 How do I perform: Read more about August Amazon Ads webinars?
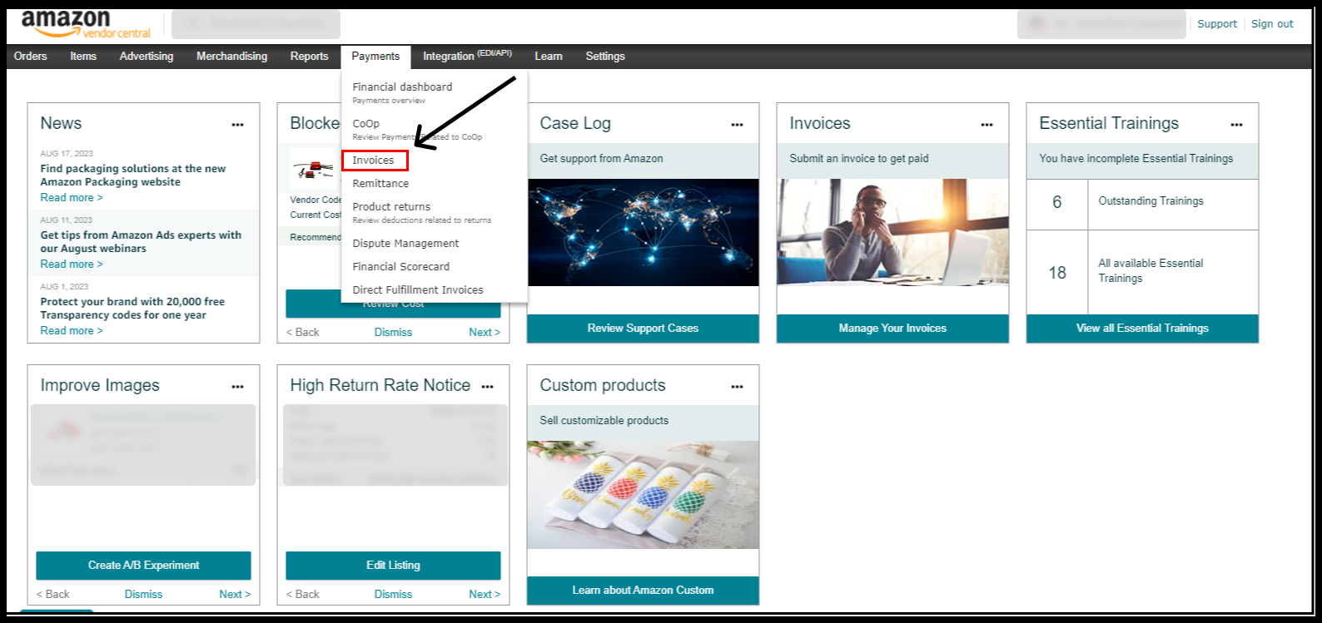(72, 265)
